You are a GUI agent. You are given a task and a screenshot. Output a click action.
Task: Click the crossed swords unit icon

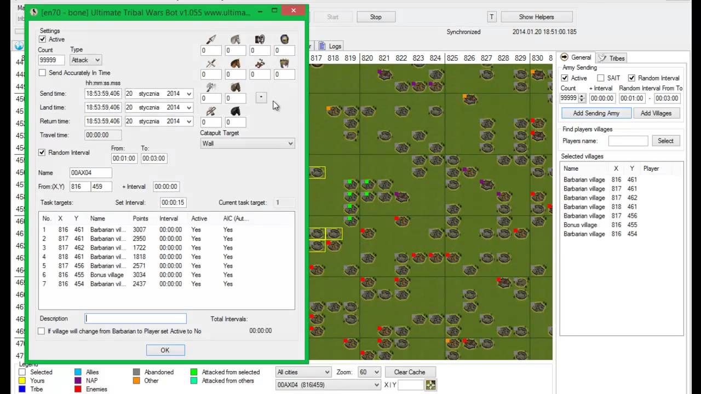[211, 63]
